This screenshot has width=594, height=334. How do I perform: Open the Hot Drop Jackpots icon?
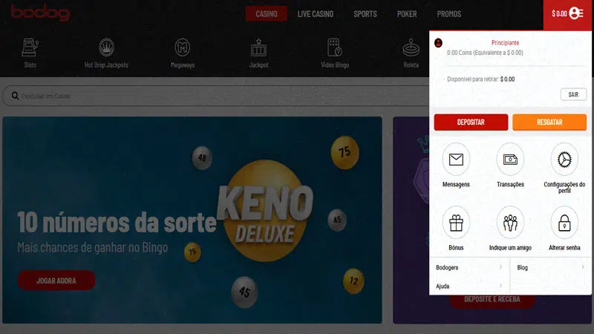click(x=106, y=48)
